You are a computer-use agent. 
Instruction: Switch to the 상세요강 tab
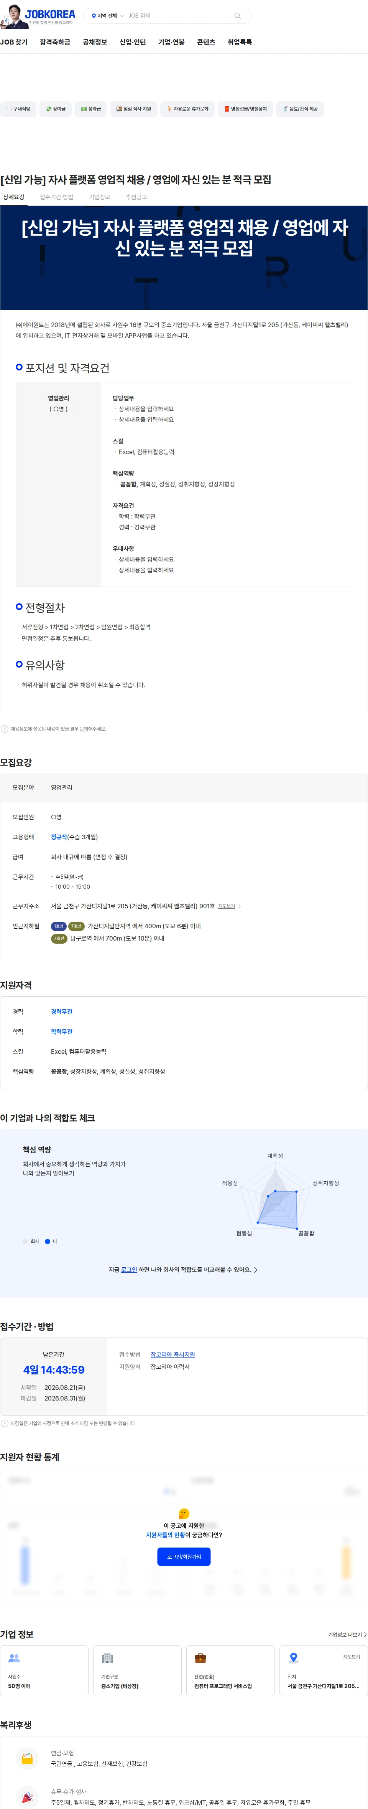coord(13,197)
